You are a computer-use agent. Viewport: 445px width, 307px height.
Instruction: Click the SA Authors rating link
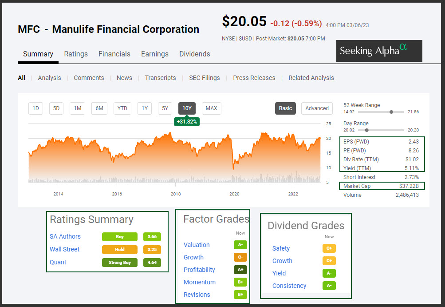click(x=65, y=237)
